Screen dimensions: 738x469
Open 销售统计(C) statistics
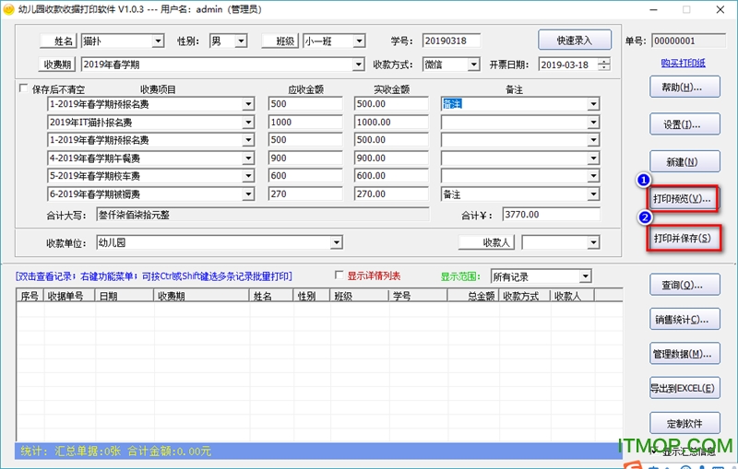tap(683, 320)
